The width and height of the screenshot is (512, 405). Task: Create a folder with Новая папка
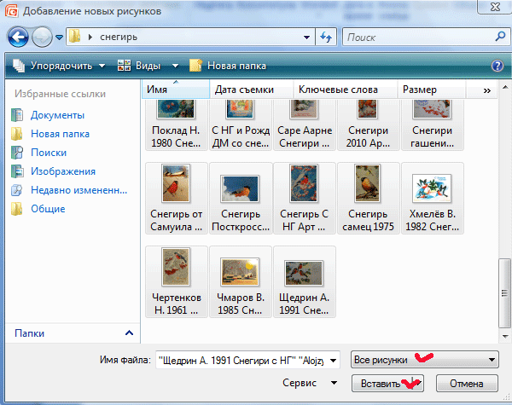pyautogui.click(x=228, y=66)
